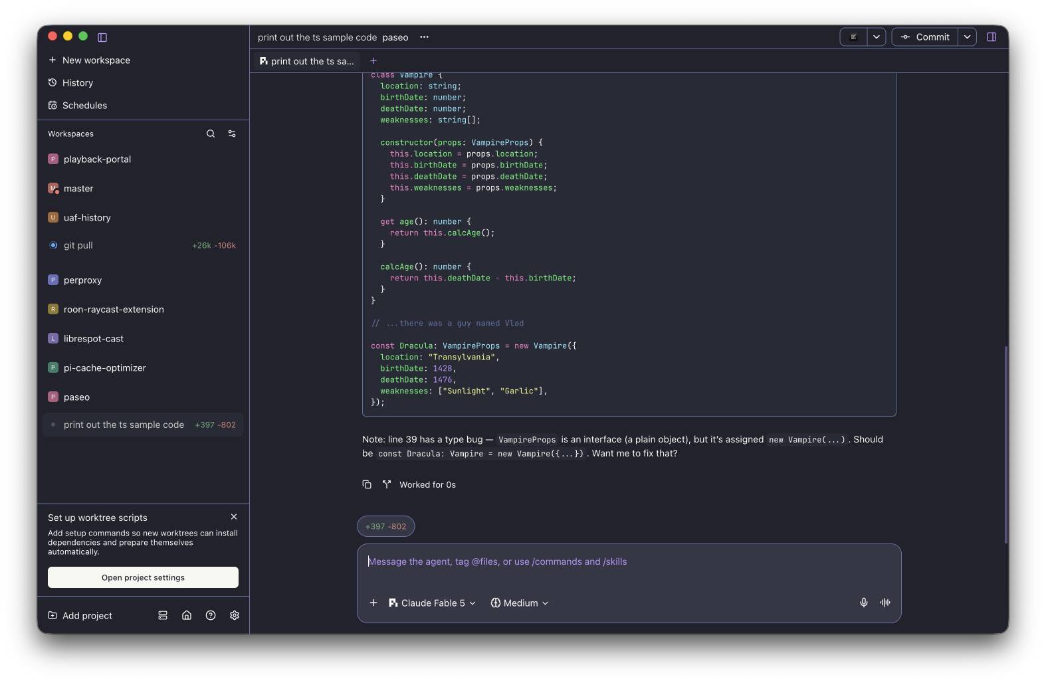Open History in the sidebar
The height and width of the screenshot is (683, 1046).
pos(70,82)
